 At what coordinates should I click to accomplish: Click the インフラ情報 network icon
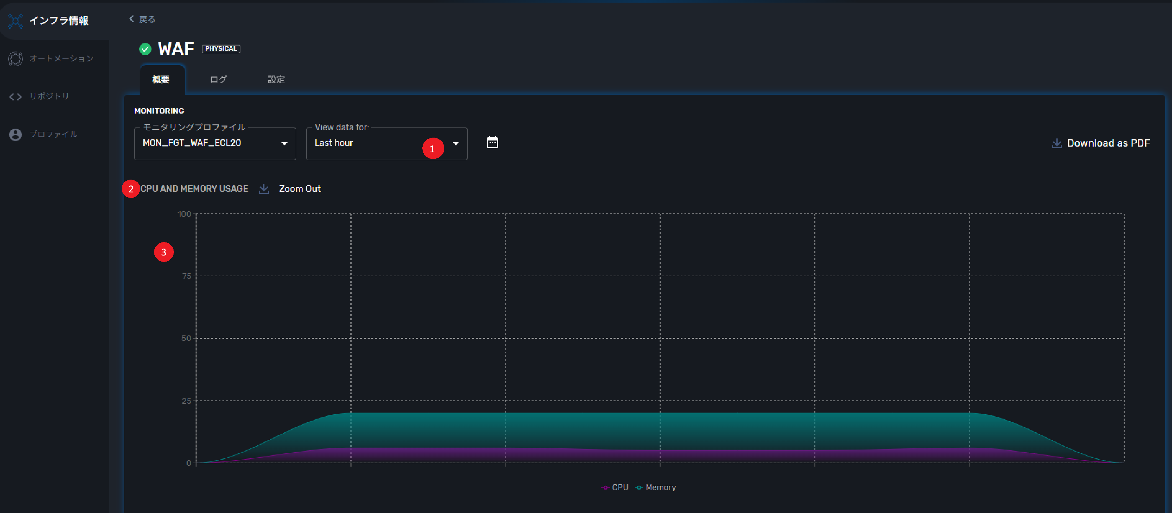[15, 21]
